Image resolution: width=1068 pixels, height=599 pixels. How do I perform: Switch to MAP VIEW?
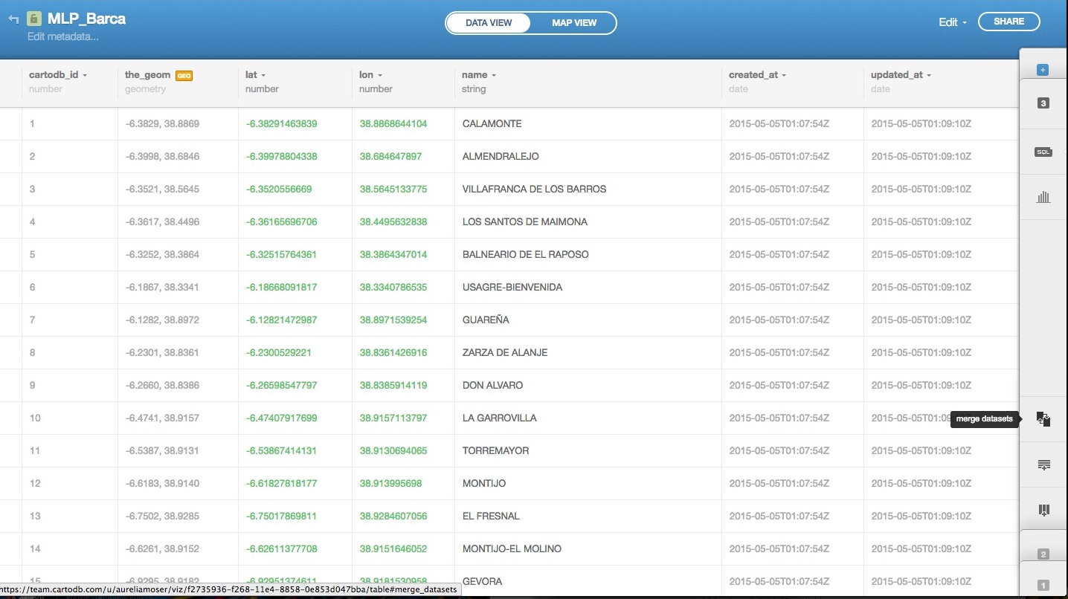click(x=574, y=23)
